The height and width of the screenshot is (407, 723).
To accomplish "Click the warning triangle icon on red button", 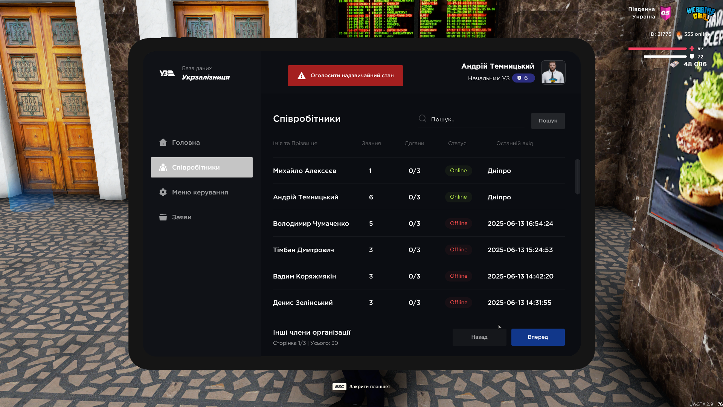I will [301, 76].
